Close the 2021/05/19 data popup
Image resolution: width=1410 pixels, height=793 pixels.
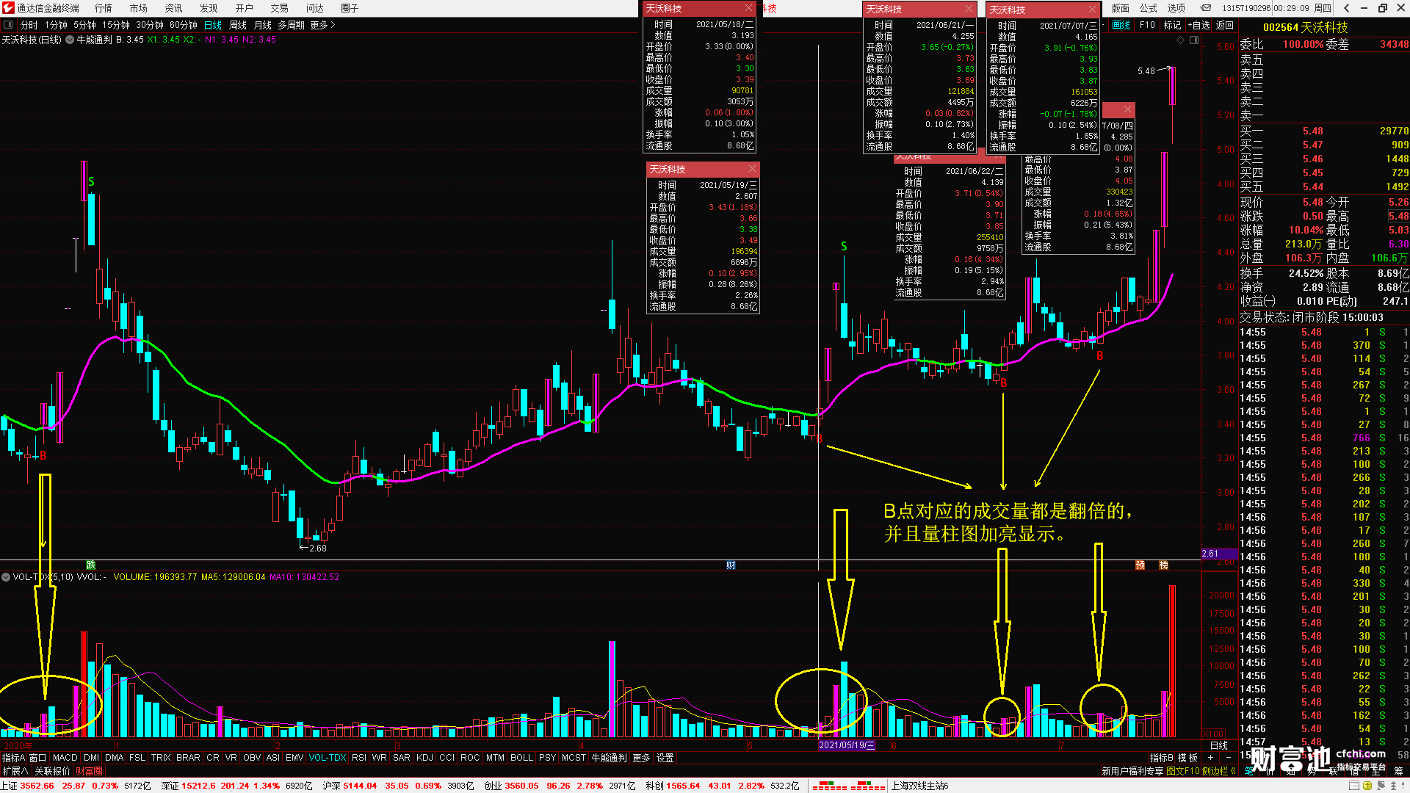tap(752, 169)
